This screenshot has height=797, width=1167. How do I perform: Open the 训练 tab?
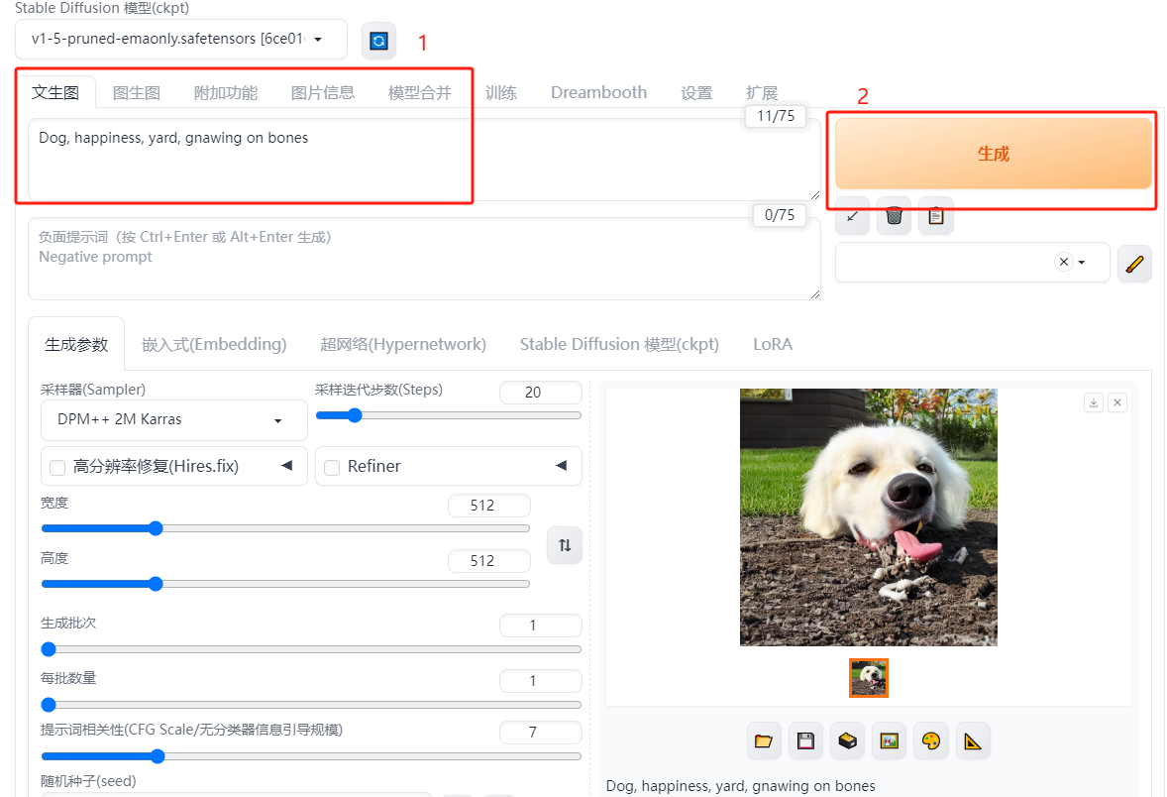501,93
